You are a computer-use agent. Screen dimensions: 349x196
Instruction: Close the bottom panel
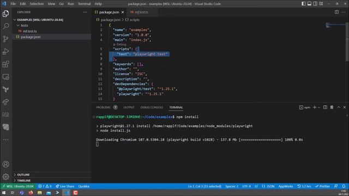pyautogui.click(x=345, y=107)
